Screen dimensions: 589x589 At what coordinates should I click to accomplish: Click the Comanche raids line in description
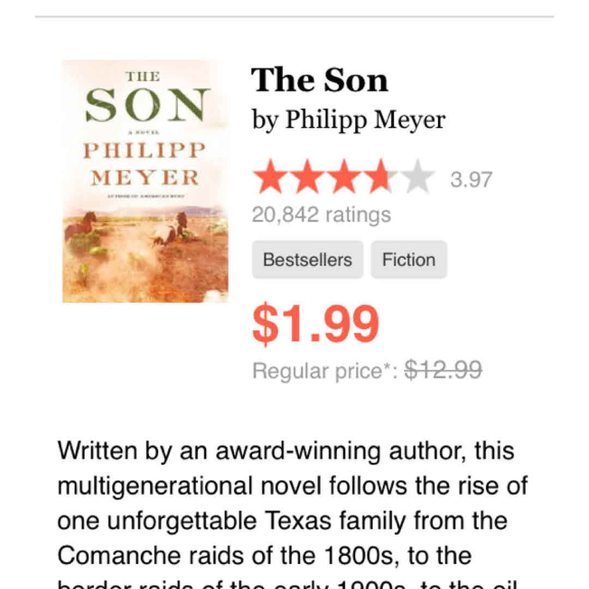pyautogui.click(x=264, y=555)
